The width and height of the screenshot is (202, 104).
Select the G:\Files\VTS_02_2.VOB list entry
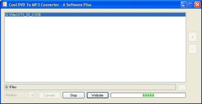tap(95, 15)
